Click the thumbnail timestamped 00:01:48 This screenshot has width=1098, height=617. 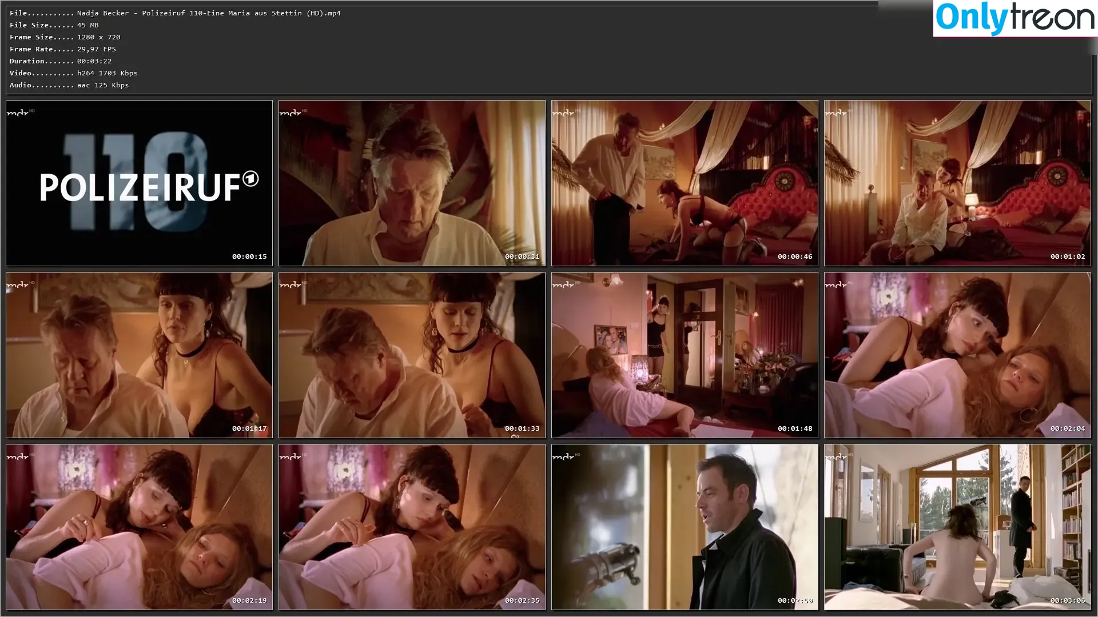(x=685, y=355)
